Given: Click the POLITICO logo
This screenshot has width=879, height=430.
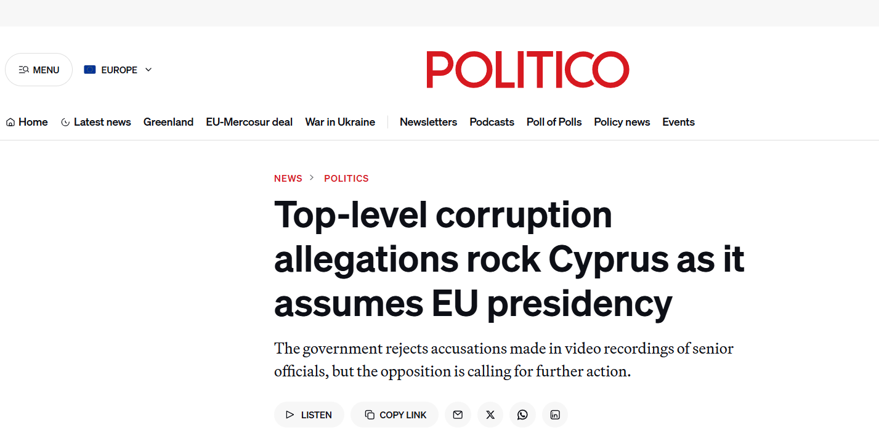Looking at the screenshot, I should click(x=528, y=70).
